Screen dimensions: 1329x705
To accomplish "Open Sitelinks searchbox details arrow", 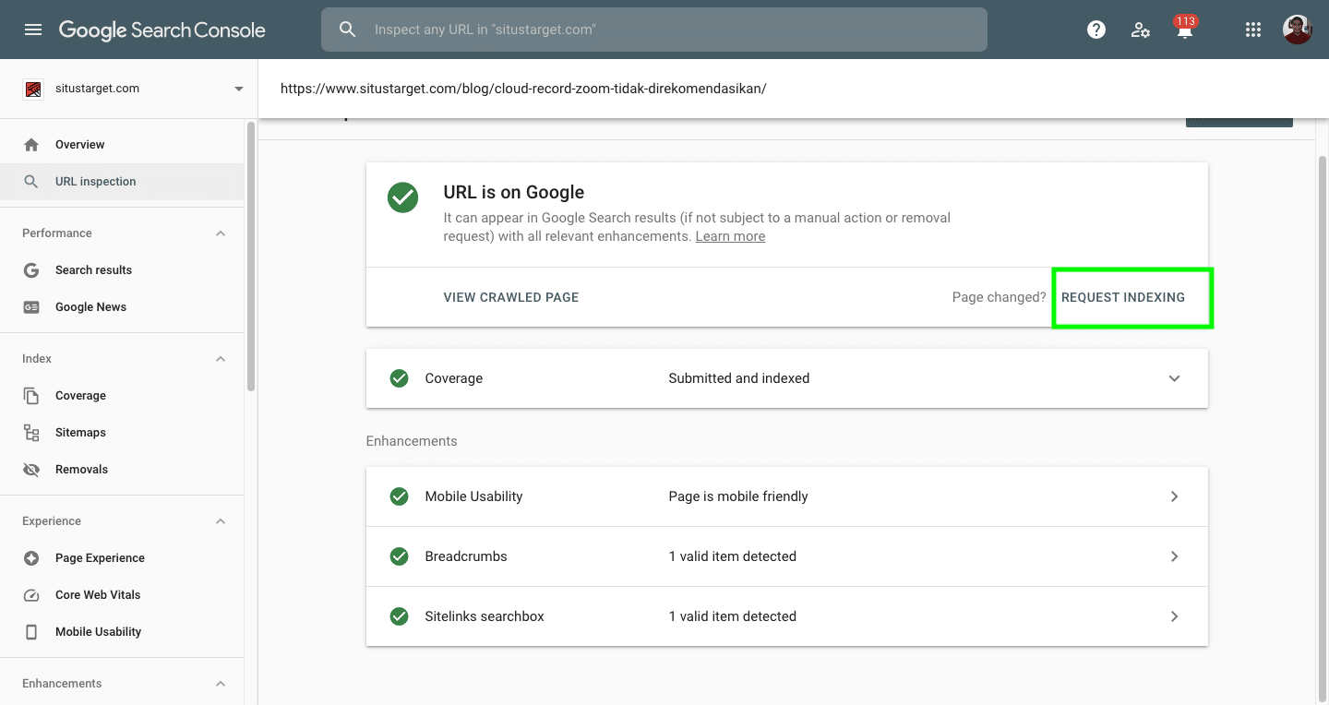I will [x=1174, y=616].
